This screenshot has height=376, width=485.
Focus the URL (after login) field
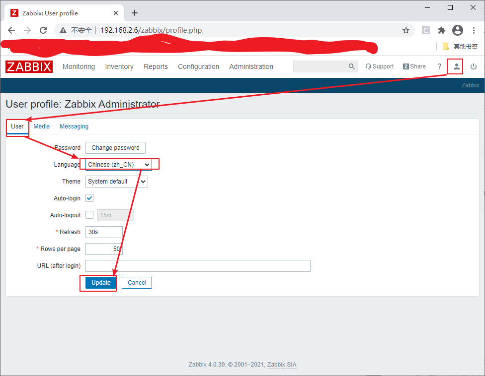coord(198,266)
